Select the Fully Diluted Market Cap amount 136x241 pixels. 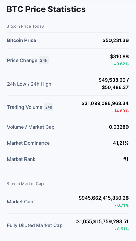[x=103, y=221]
